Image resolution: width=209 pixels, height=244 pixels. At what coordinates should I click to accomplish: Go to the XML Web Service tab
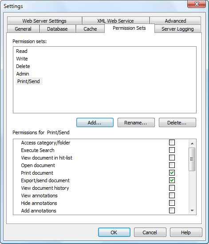[115, 21]
